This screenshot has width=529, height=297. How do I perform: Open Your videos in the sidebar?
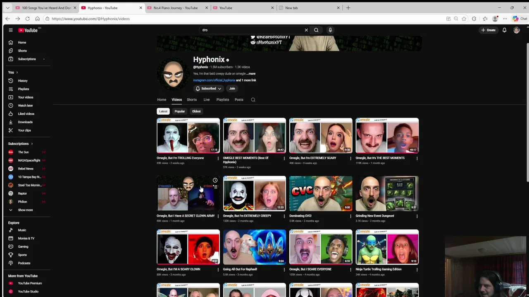point(26,97)
